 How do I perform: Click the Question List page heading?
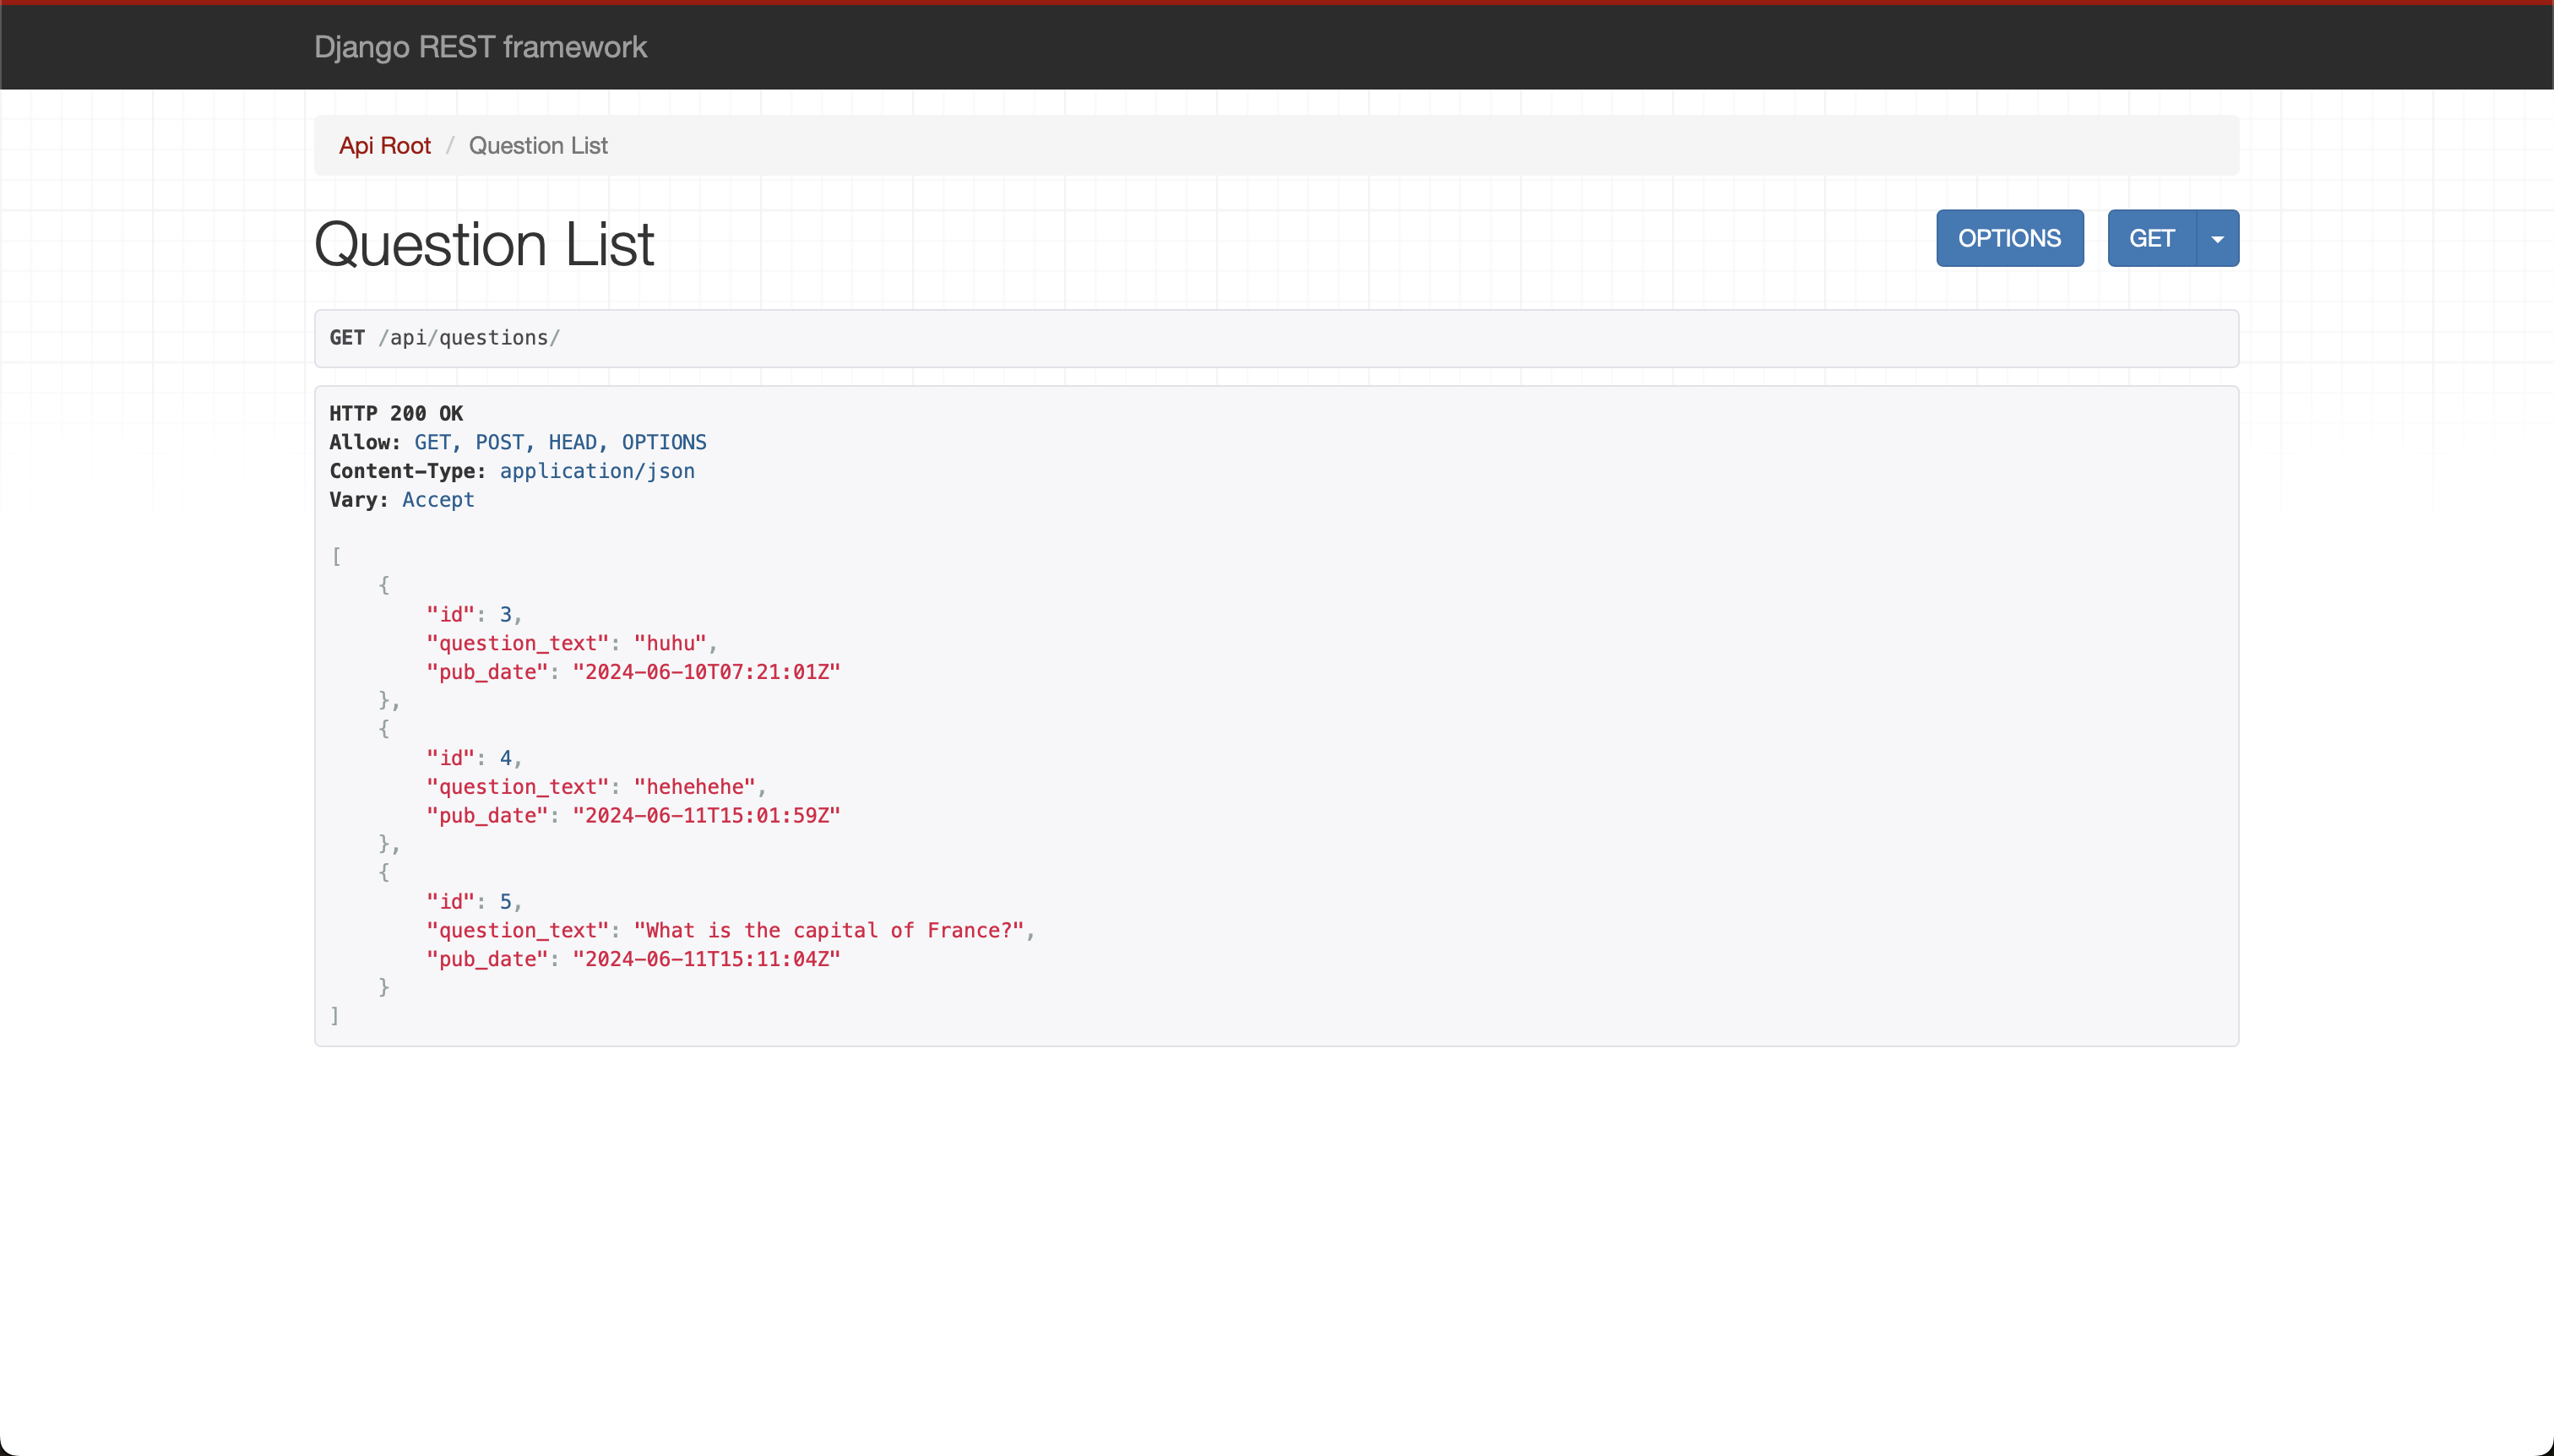484,245
